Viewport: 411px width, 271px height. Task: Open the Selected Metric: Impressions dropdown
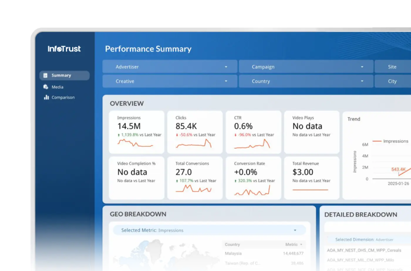coord(210,230)
